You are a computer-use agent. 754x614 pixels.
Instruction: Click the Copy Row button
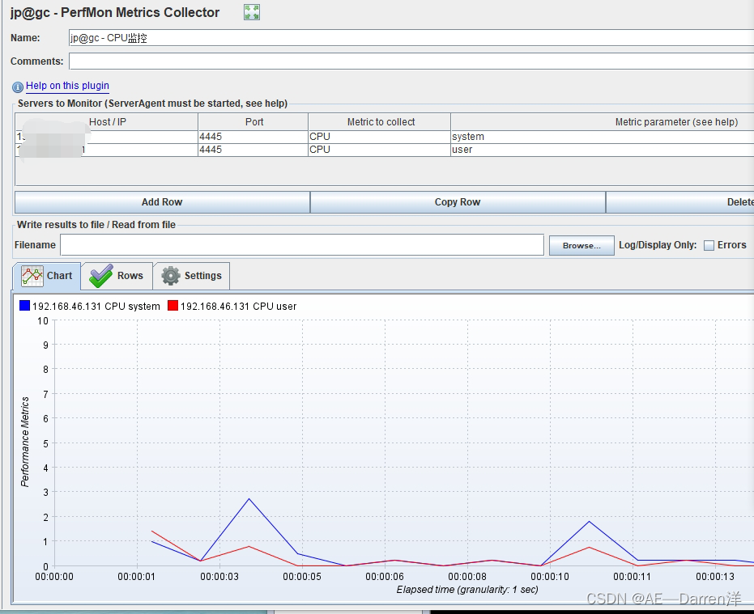(x=458, y=202)
